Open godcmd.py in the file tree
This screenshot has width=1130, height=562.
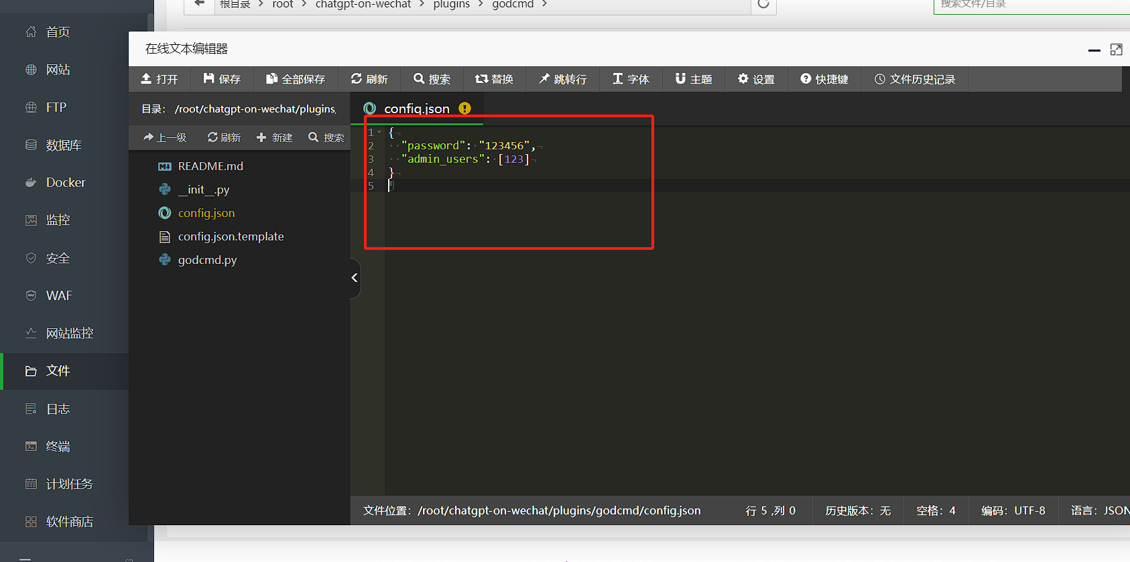click(x=207, y=260)
